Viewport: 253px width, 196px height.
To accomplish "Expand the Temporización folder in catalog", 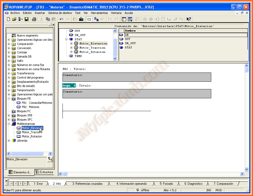I will point(9,90).
